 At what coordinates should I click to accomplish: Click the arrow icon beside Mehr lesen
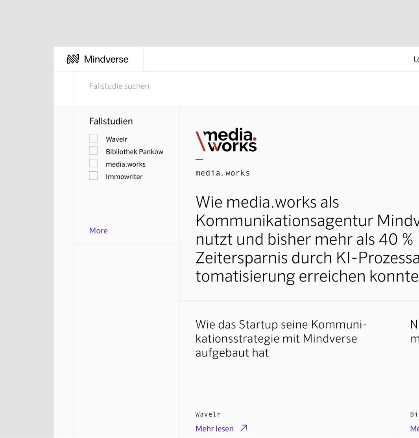(x=244, y=428)
